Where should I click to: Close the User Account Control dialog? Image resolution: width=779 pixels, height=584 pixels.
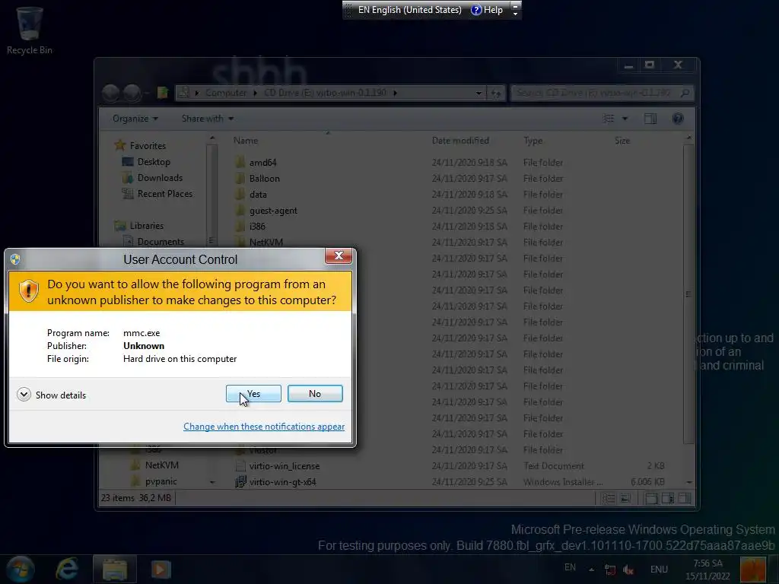pos(339,255)
